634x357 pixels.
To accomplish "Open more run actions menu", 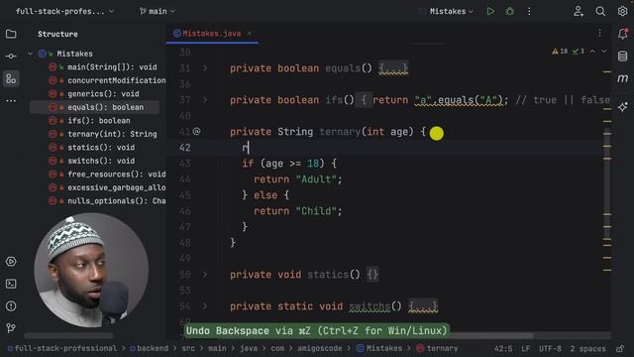I will (x=529, y=11).
